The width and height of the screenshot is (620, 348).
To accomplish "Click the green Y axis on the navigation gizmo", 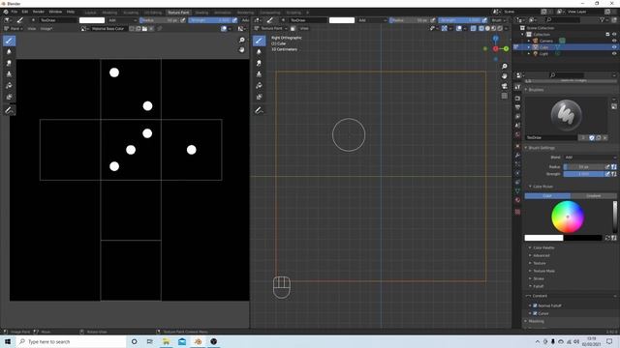I will pos(506,48).
